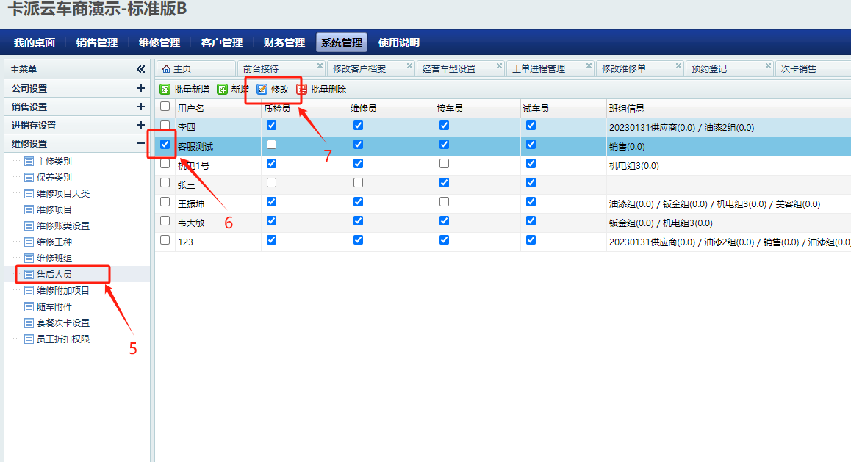The width and height of the screenshot is (851, 462).
Task: Toggle 质检员 checkbox for 张三
Action: coord(271,182)
